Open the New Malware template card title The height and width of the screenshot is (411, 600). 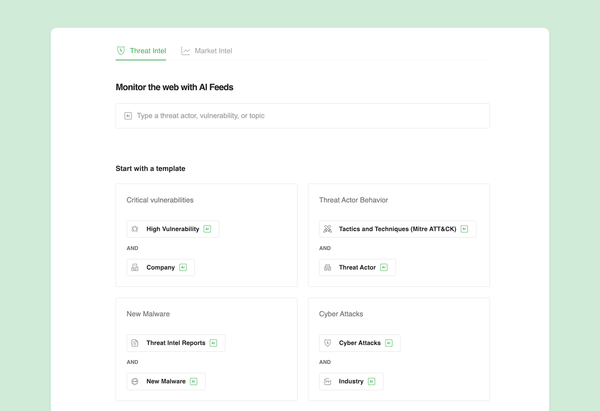tap(148, 314)
